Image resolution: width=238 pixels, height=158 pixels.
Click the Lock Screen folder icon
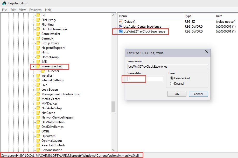click(x=38, y=90)
